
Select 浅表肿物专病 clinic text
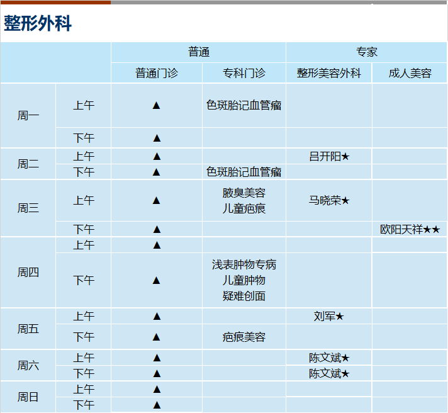click(244, 264)
